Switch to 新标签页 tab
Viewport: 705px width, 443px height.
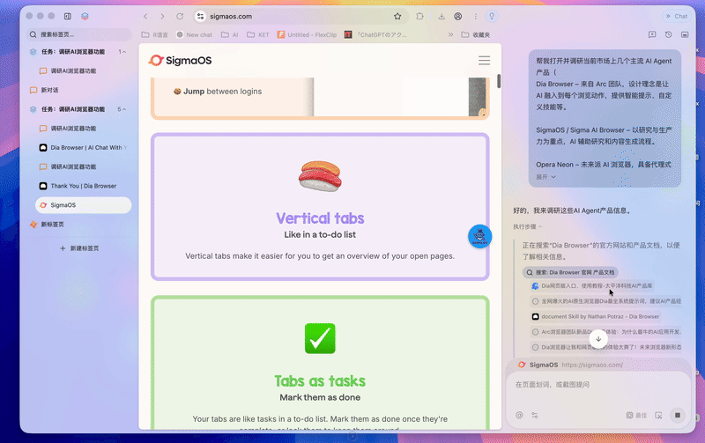point(78,225)
